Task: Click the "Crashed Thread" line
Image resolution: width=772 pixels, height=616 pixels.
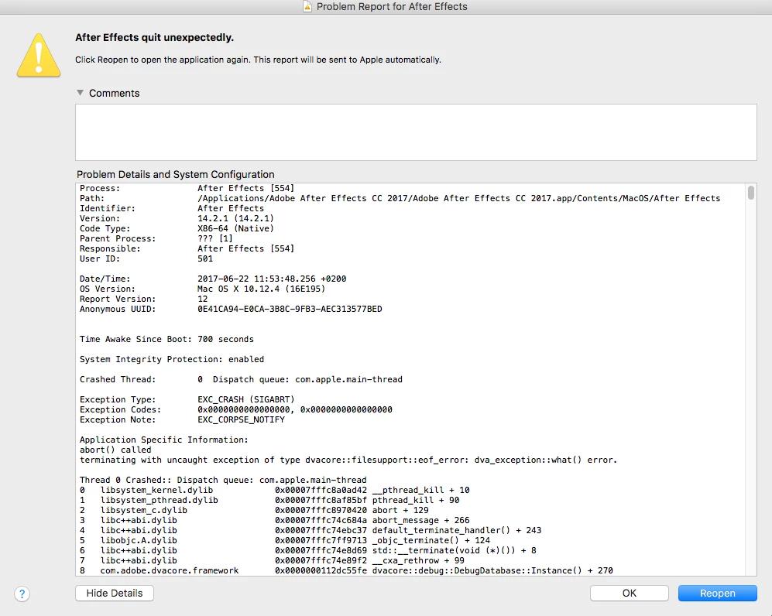Action: (x=241, y=379)
